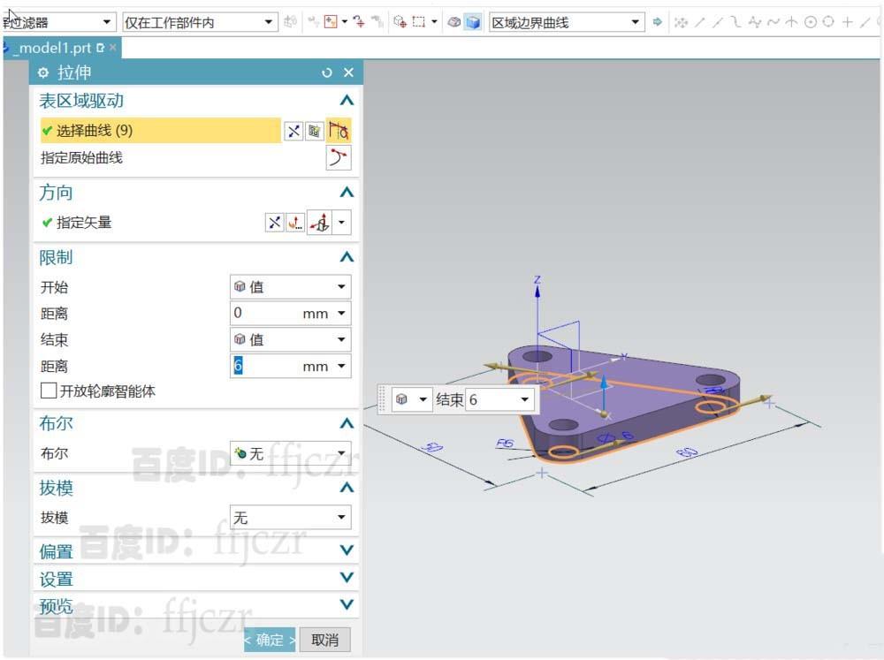This screenshot has width=884, height=660.
Task: Toggle stop at intersection option near 选择曲线
Action: click(x=339, y=131)
